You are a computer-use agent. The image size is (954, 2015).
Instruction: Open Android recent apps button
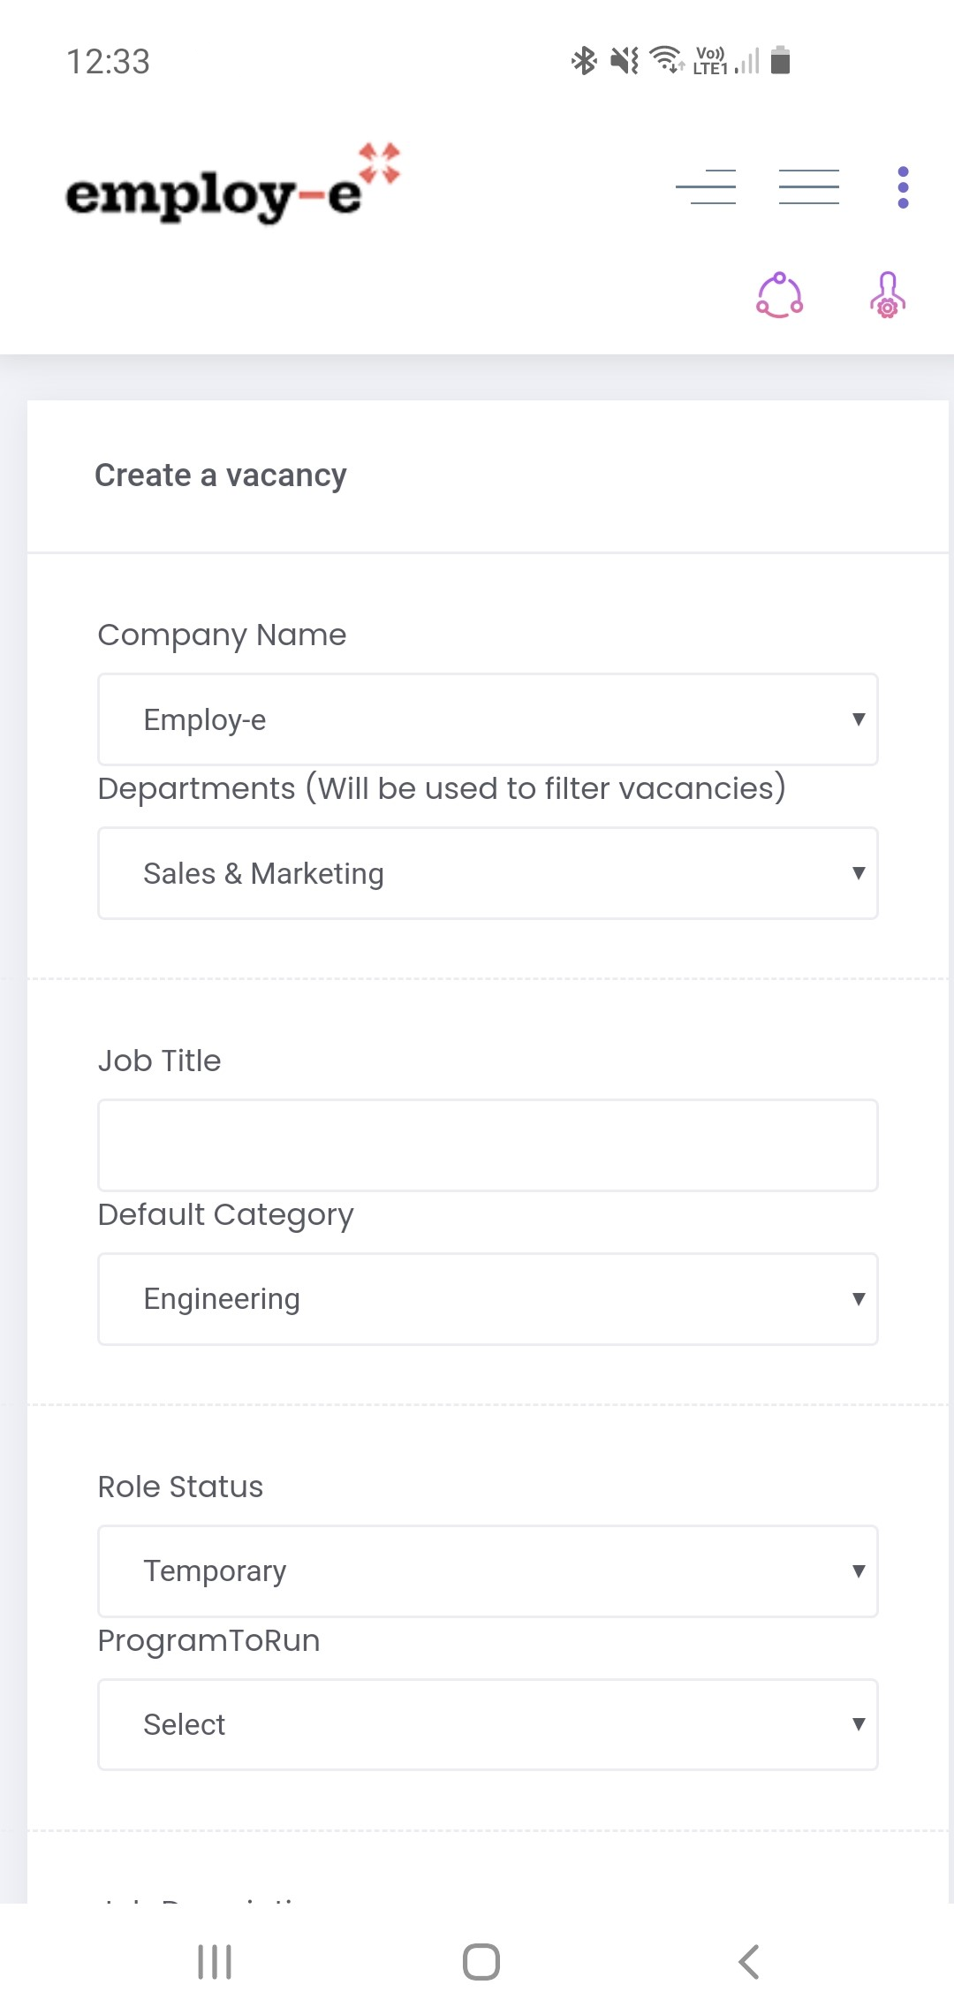[215, 1962]
